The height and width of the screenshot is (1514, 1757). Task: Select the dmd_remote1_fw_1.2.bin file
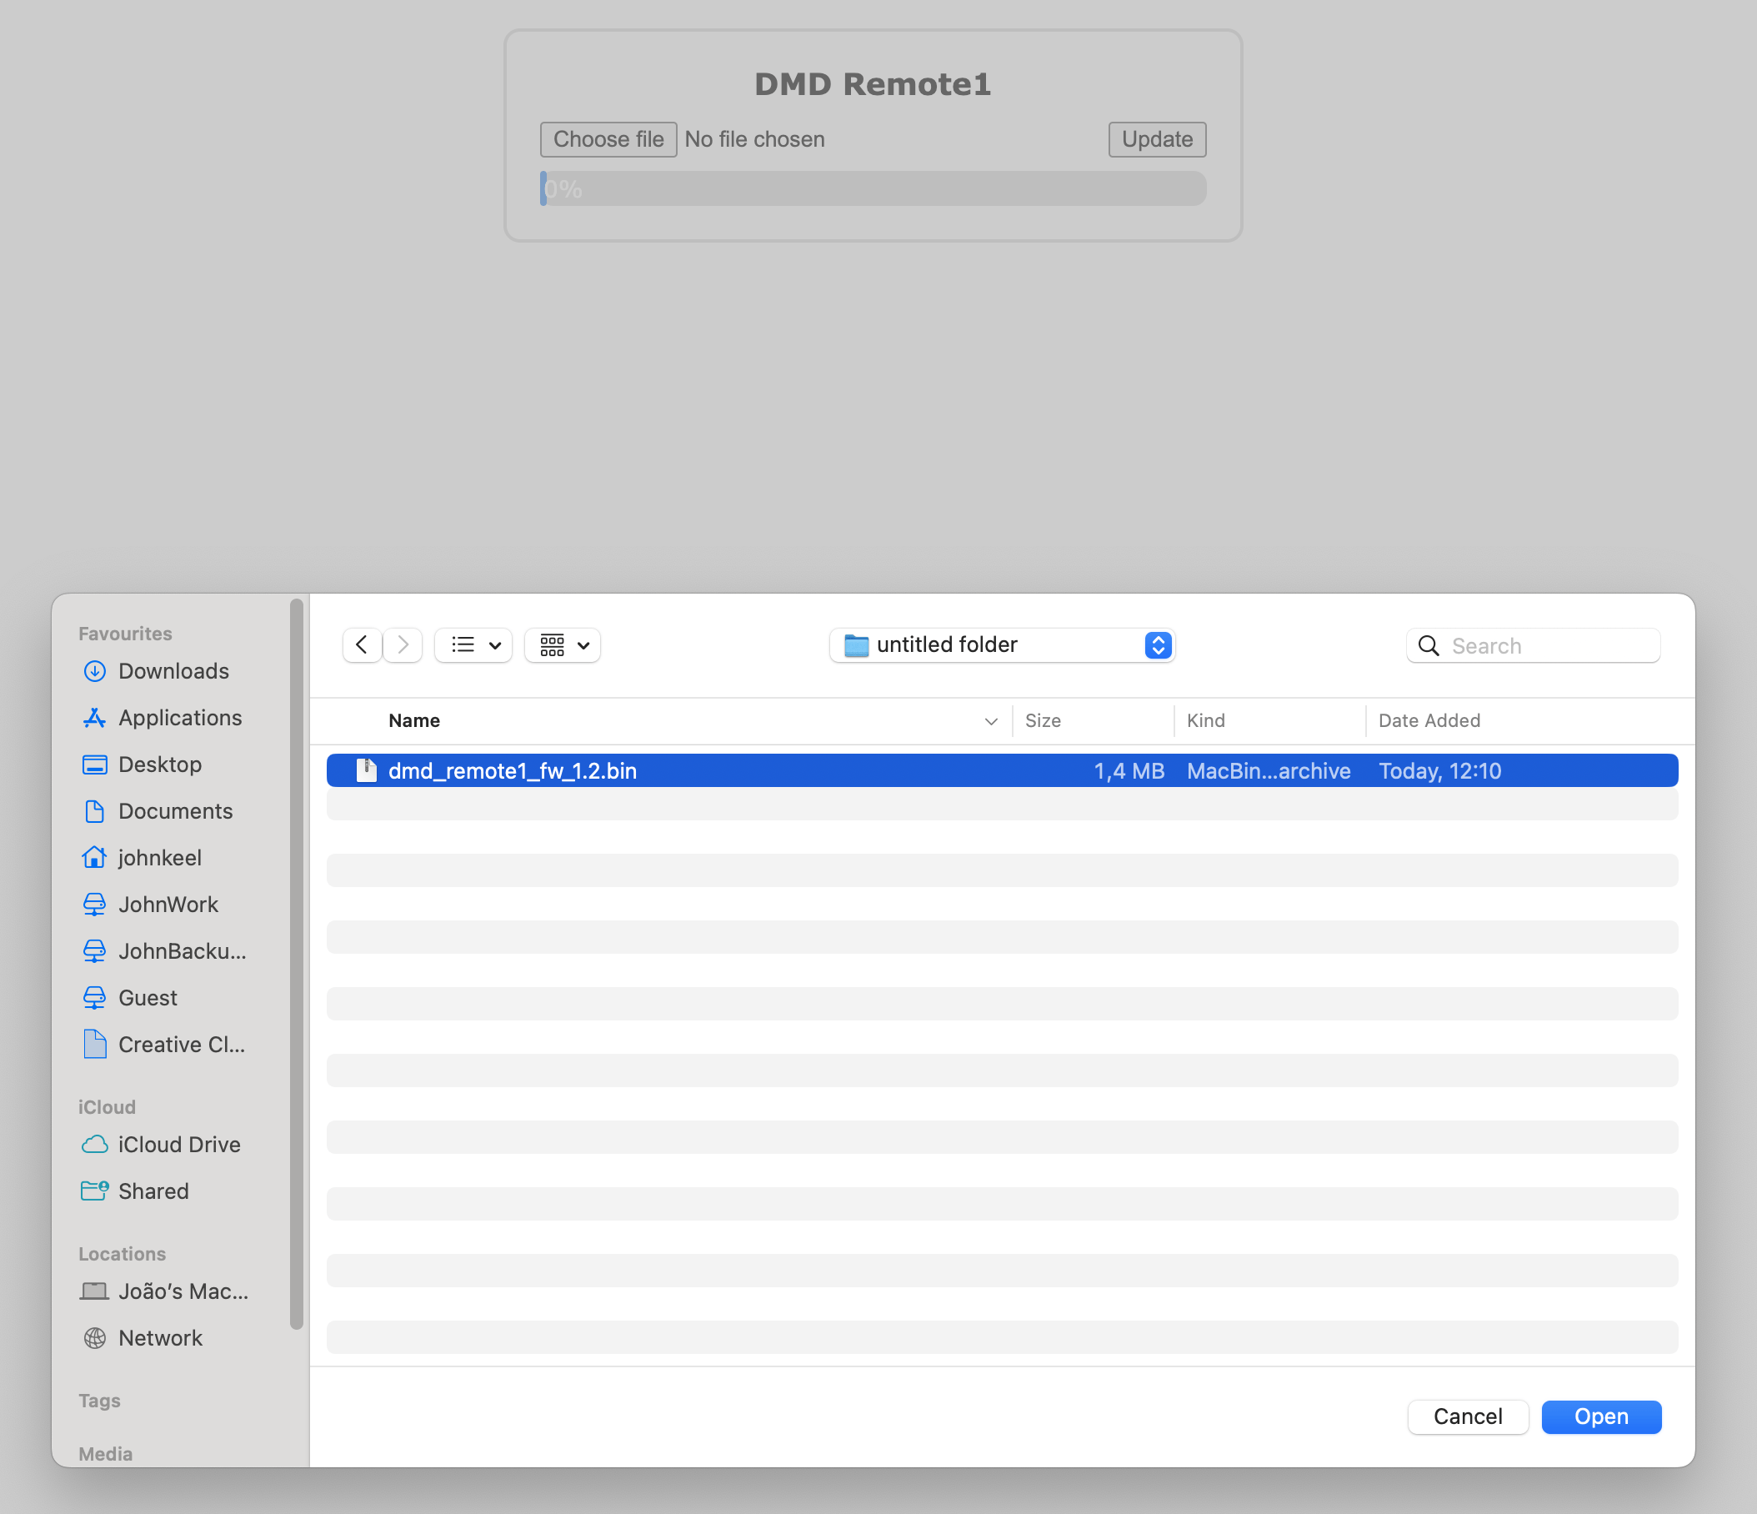(x=512, y=770)
